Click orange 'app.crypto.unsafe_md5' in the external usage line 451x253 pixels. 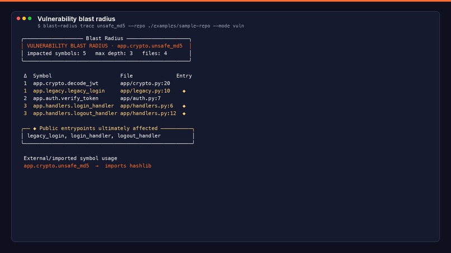(x=57, y=166)
